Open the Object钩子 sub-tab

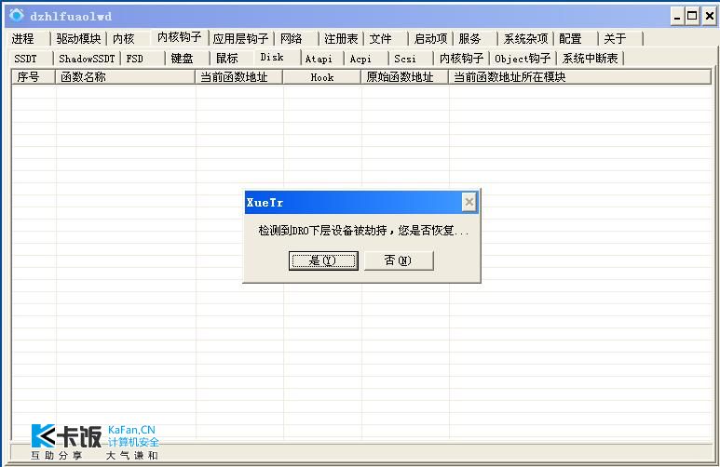pos(523,59)
